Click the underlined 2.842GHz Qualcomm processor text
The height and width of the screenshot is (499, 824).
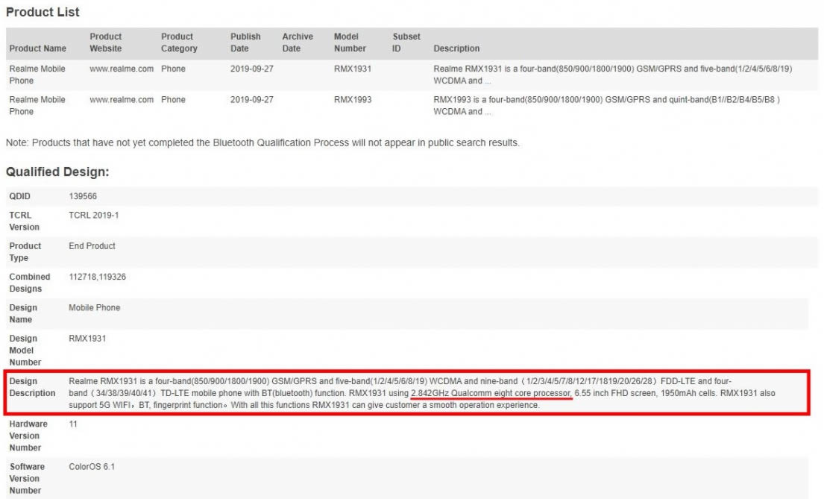pos(491,393)
